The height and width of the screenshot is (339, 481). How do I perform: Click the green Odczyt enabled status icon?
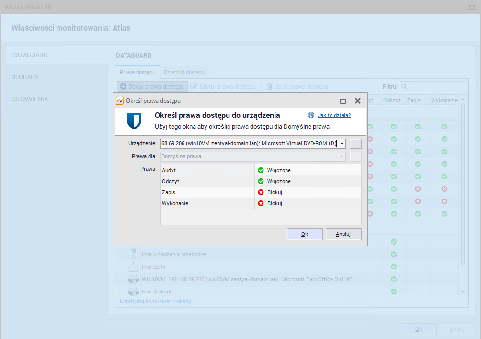[x=261, y=181]
